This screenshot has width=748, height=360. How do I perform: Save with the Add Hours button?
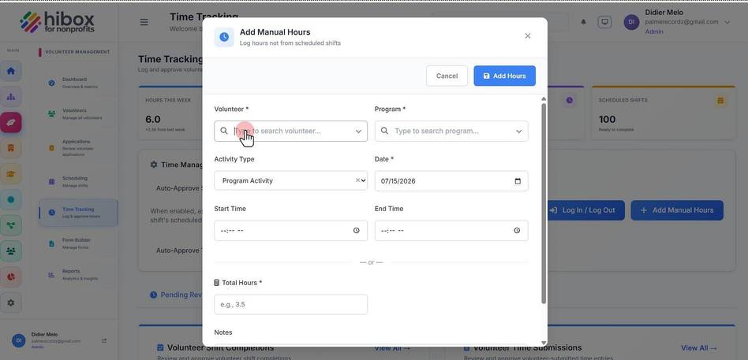[x=504, y=76]
